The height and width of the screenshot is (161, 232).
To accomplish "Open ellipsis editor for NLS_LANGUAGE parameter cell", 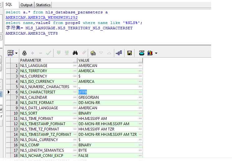I will [75, 65].
